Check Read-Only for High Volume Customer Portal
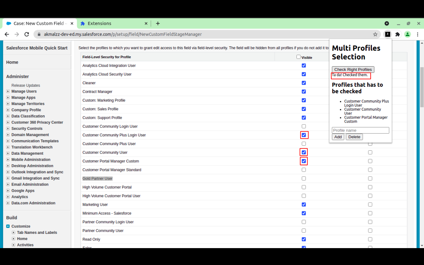424x265 pixels. (370, 187)
